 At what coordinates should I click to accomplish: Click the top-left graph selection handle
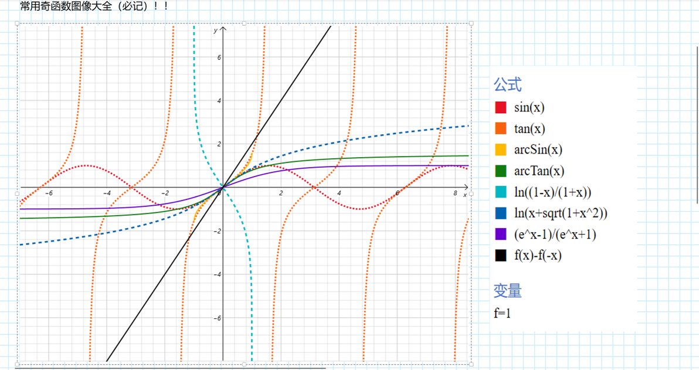tap(18, 23)
